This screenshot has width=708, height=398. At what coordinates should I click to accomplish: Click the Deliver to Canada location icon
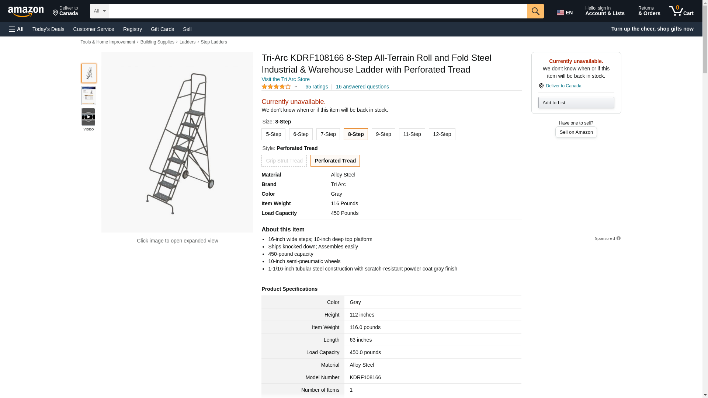541,86
